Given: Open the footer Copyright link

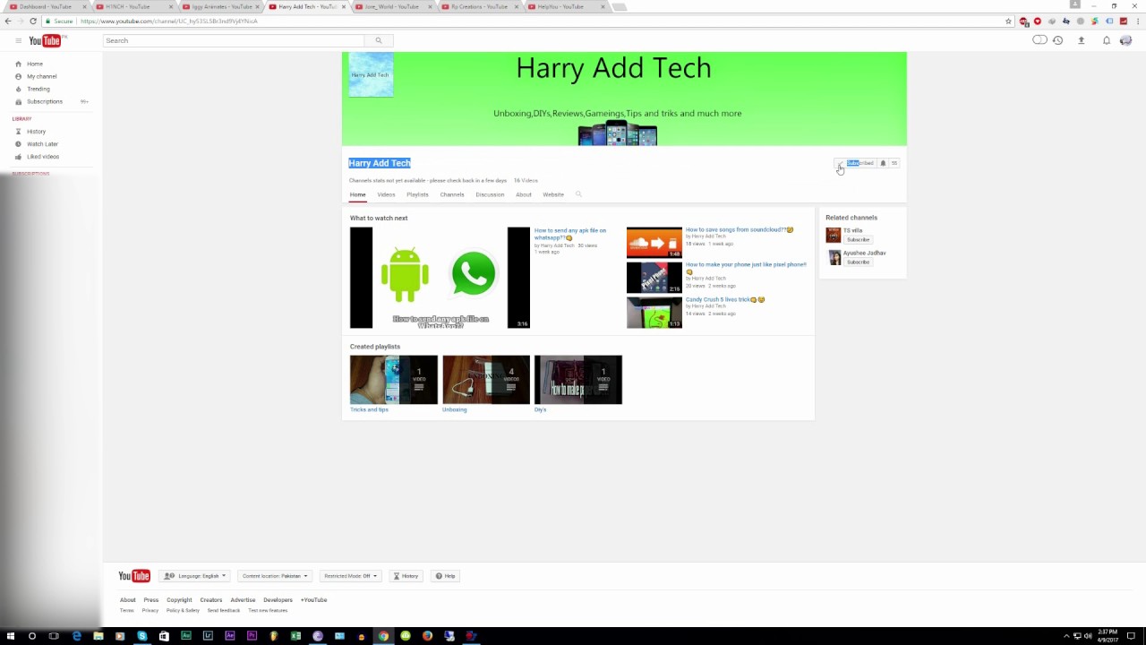Looking at the screenshot, I should 179,600.
